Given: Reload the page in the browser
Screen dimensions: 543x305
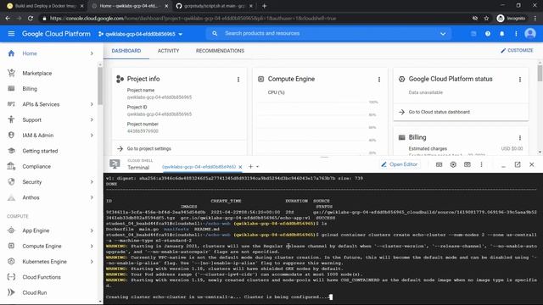Looking at the screenshot, I should [x=31, y=19].
